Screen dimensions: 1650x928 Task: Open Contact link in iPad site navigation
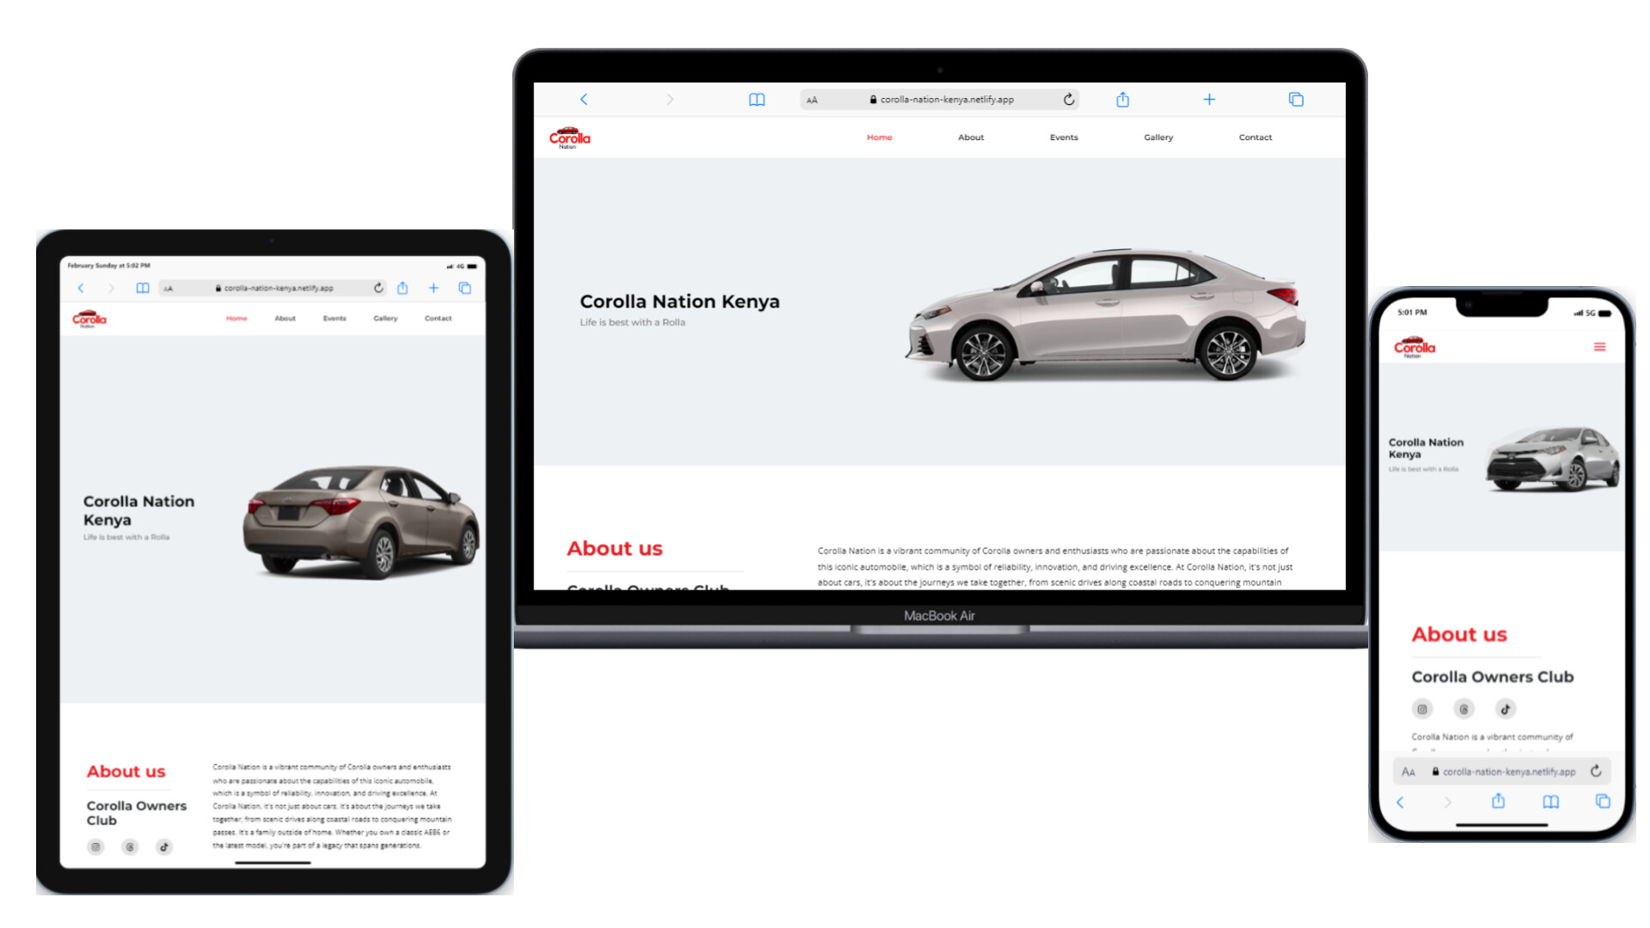(x=438, y=318)
